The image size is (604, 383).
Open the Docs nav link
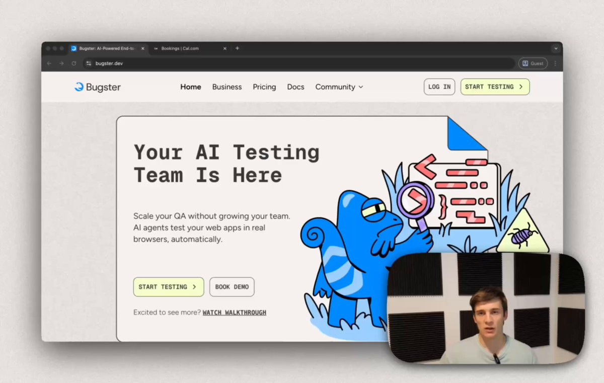[295, 87]
